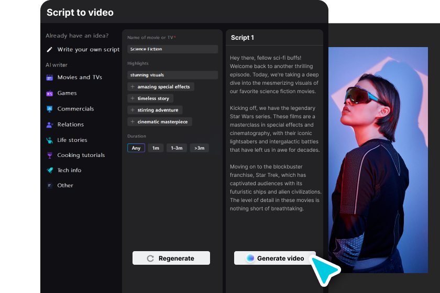Click the circular arrow icon in Regenerate
This screenshot has width=440, height=293.
point(150,258)
